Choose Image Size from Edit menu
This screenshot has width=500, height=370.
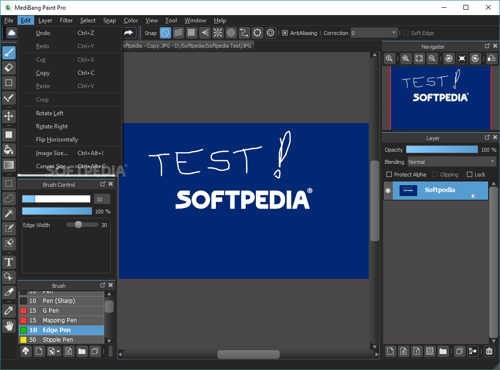tap(71, 153)
